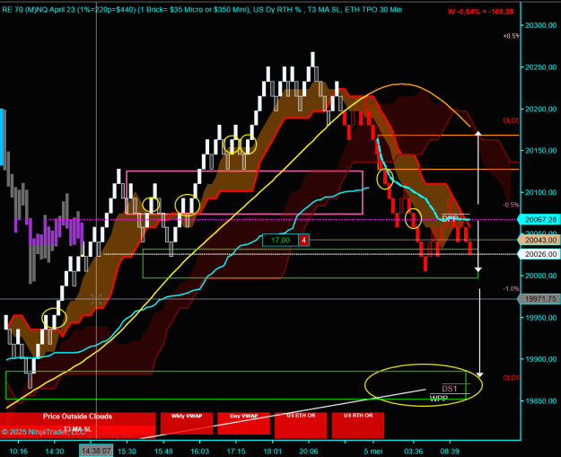This screenshot has width=561, height=457.
Task: Click the +0.5% level label
Action: pos(511,36)
